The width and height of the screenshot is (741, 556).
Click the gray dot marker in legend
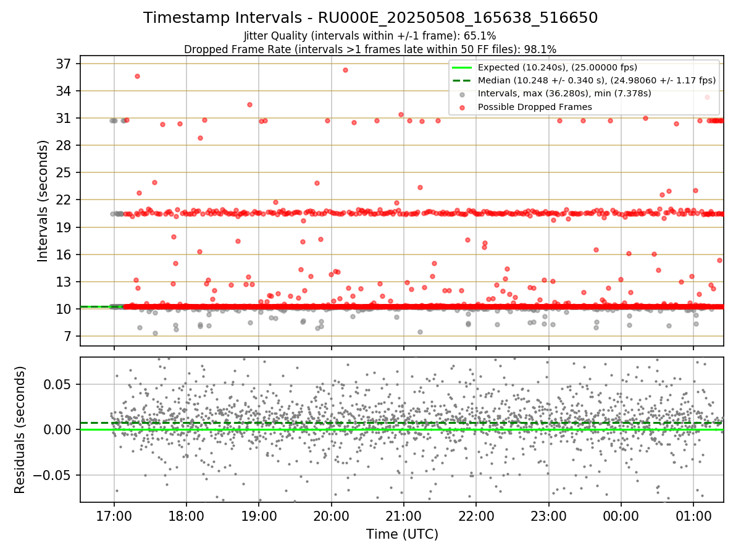point(463,95)
